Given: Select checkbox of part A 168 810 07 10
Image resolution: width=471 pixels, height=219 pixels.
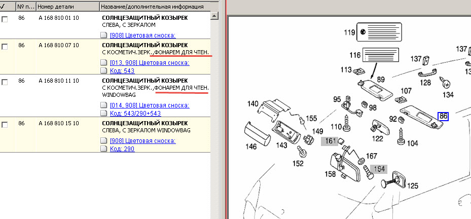Looking at the screenshot, I should [x=5, y=47].
